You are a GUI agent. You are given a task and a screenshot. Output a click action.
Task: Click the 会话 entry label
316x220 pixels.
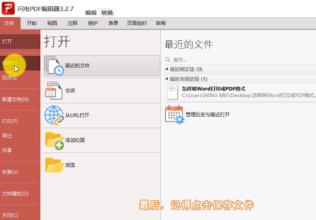click(70, 90)
